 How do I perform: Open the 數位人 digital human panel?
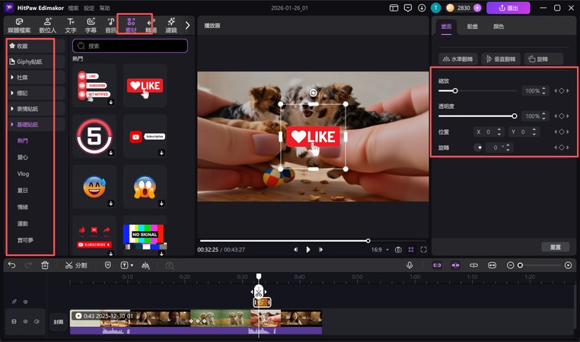pyautogui.click(x=48, y=25)
